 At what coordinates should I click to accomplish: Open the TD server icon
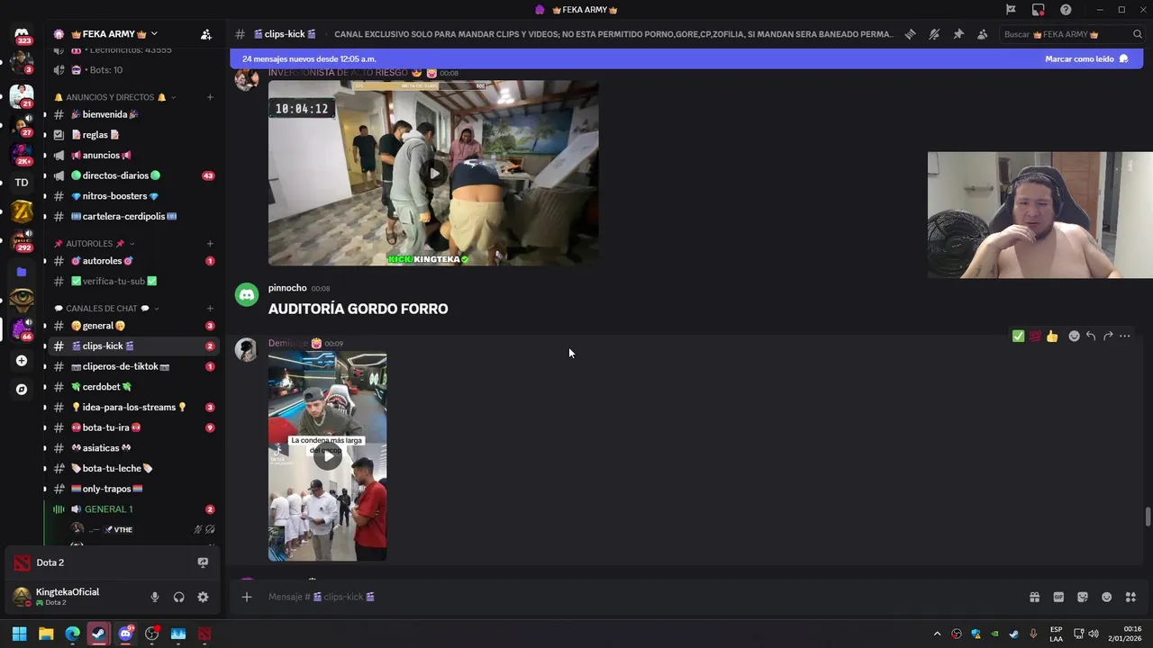coord(22,183)
